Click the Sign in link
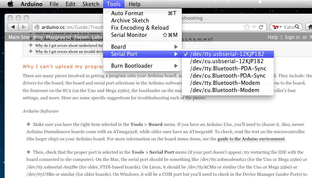 tap(292, 37)
